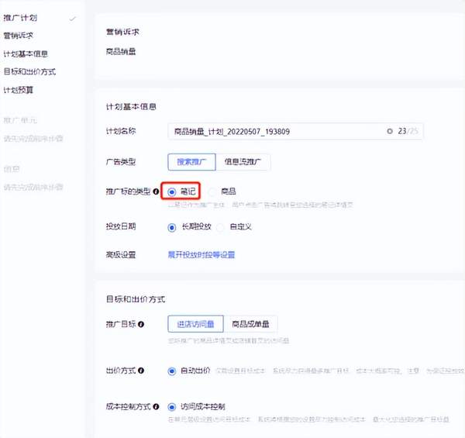This screenshot has width=465, height=438.
Task: Select the 商品 radio option
Action: (x=213, y=191)
